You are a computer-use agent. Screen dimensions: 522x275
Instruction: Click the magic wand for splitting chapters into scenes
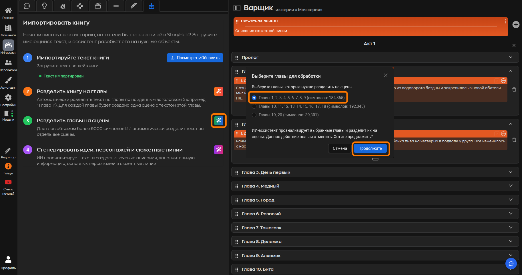pos(219,121)
